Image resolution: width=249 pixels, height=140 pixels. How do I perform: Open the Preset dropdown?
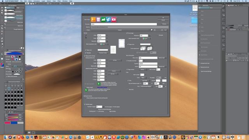(x=120, y=30)
